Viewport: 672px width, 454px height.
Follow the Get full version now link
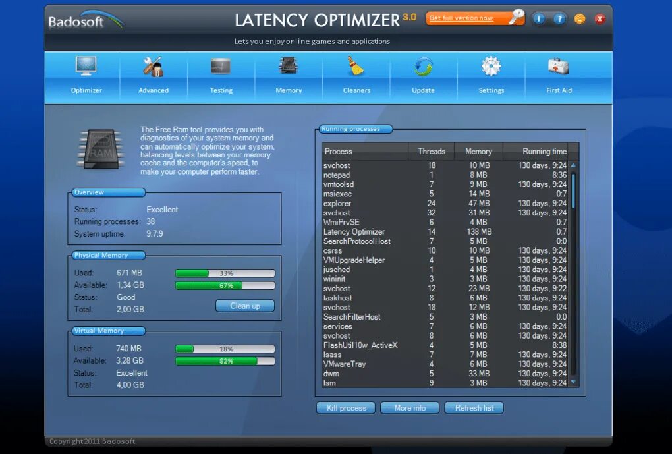coord(461,18)
